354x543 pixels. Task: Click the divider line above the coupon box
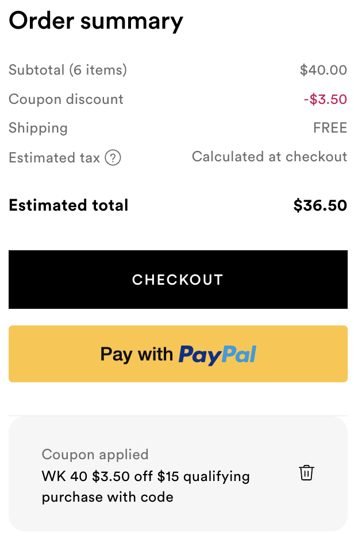click(x=178, y=416)
